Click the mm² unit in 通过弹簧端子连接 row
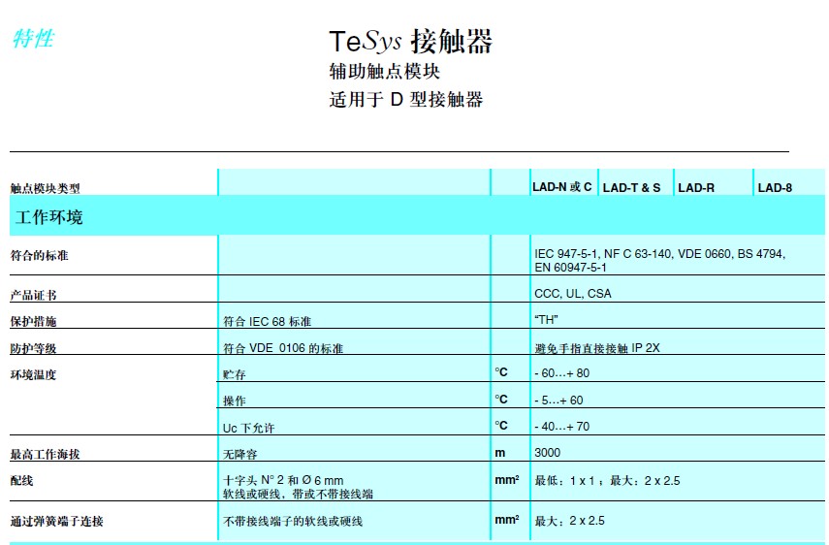Viewport: 829px width, 545px height. coord(506,520)
